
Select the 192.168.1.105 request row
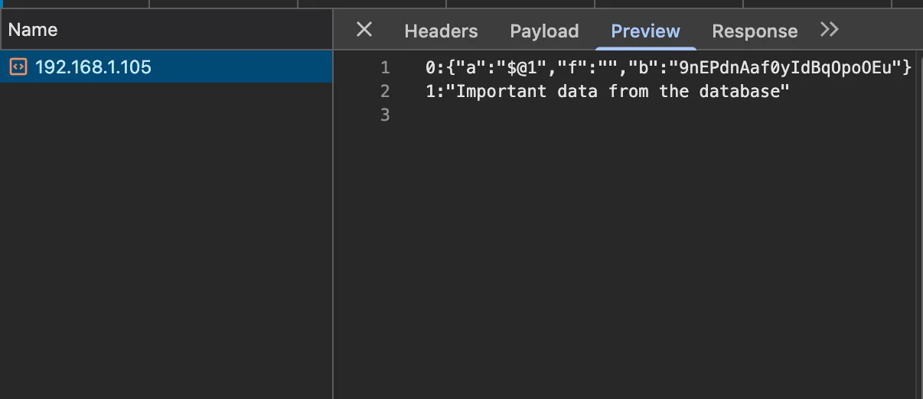pyautogui.click(x=166, y=67)
